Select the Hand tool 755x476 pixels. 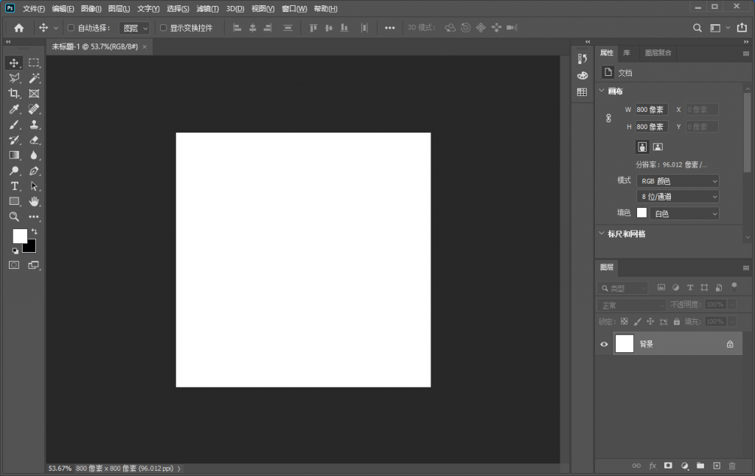click(34, 201)
